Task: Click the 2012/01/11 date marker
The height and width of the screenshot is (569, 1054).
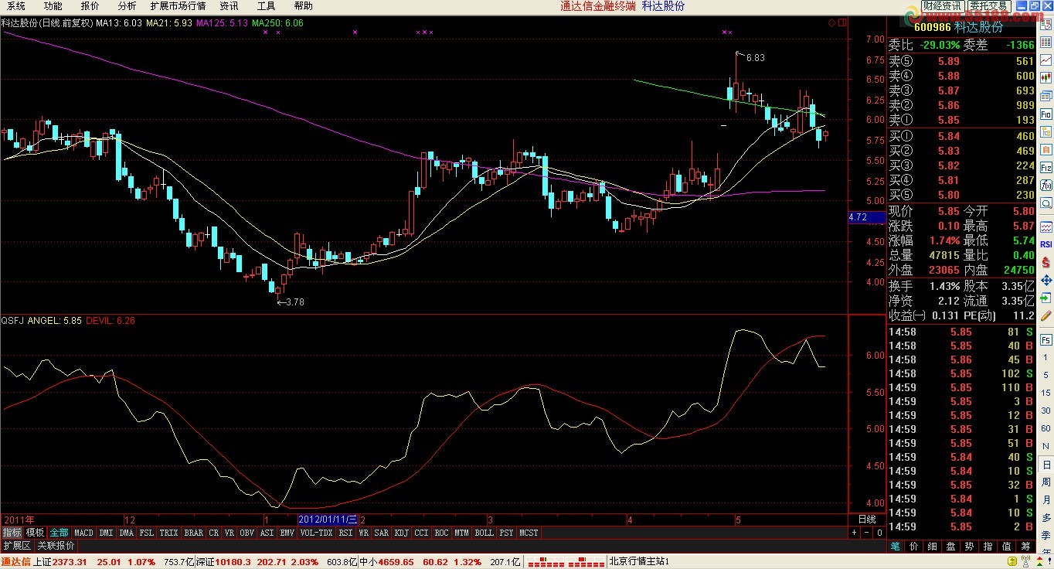Action: tap(328, 519)
